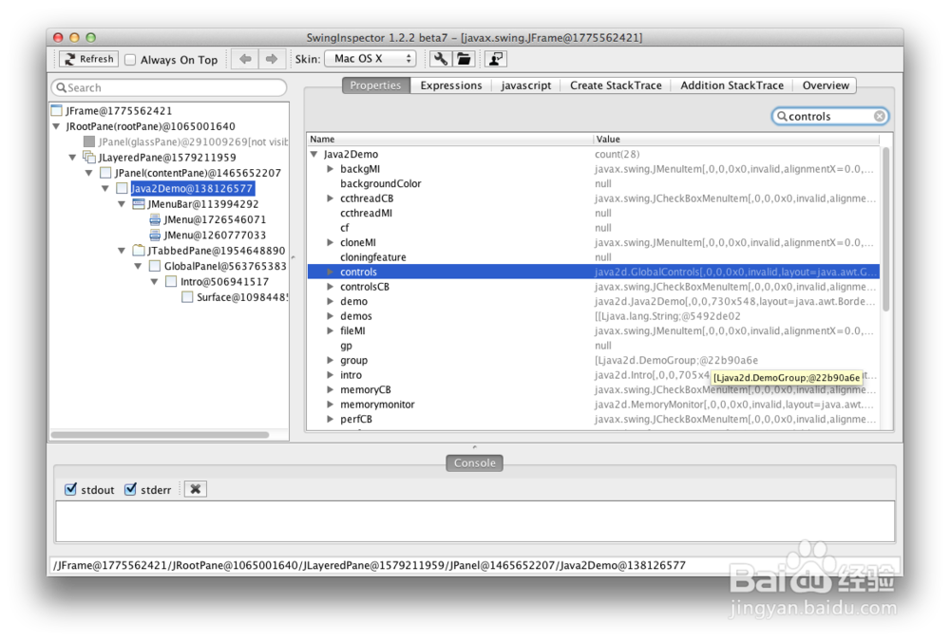The image size is (950, 641).
Task: Collapse the Java2Demo@138126577 tree node
Action: pos(104,189)
